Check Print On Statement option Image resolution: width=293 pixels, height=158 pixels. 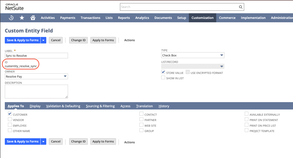click(x=247, y=119)
